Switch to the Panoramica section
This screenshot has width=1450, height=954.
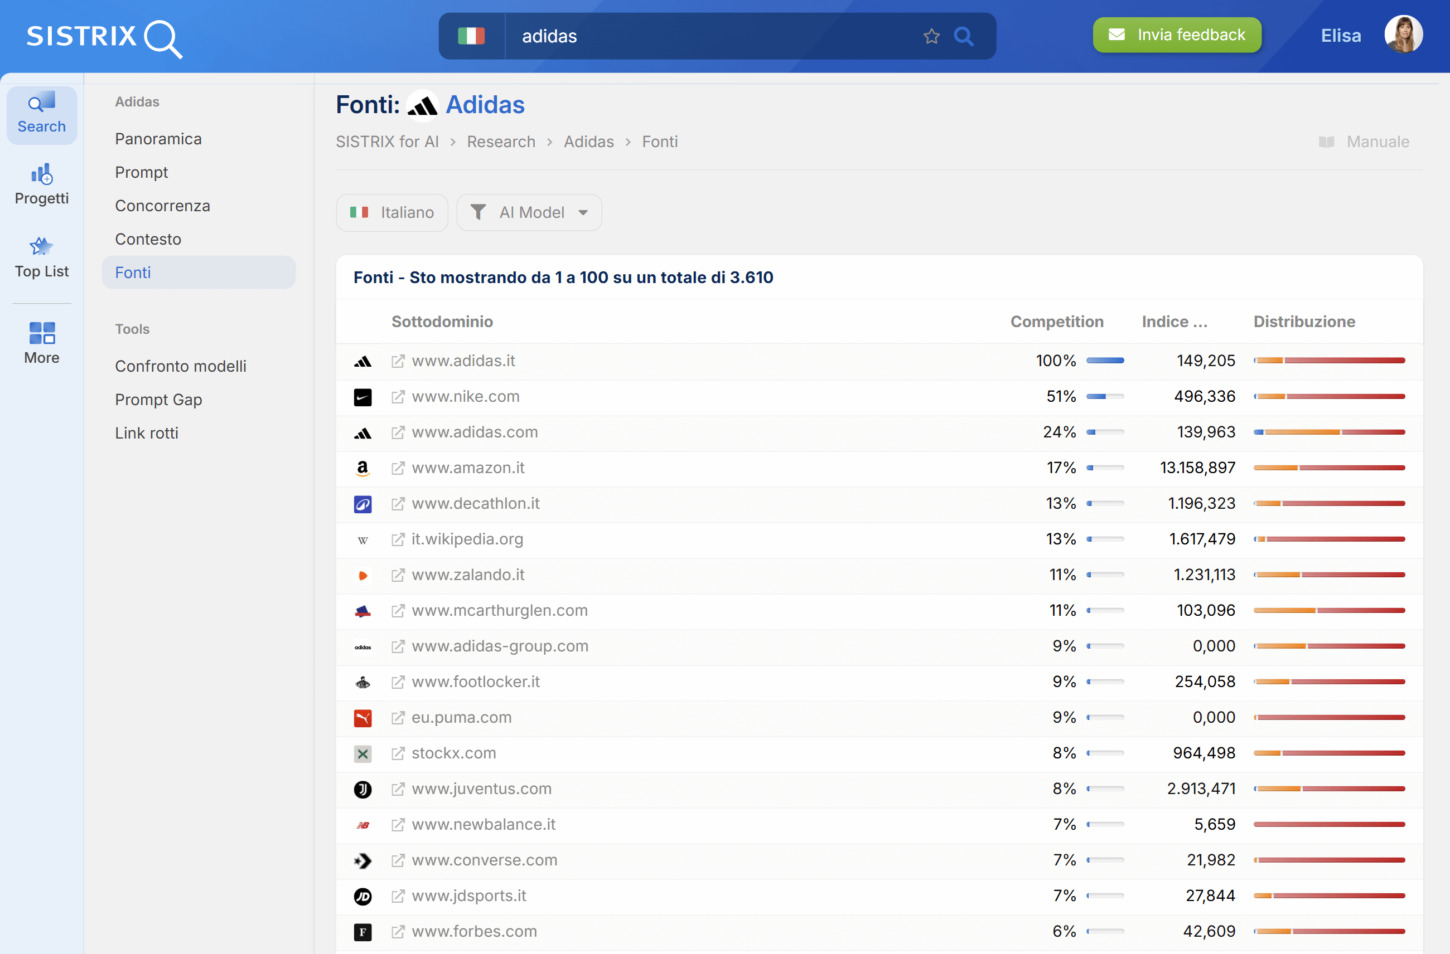[158, 138]
